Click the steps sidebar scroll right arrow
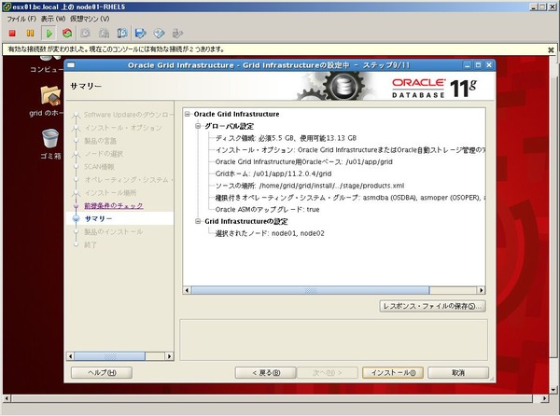560x416 pixels. click(x=169, y=356)
